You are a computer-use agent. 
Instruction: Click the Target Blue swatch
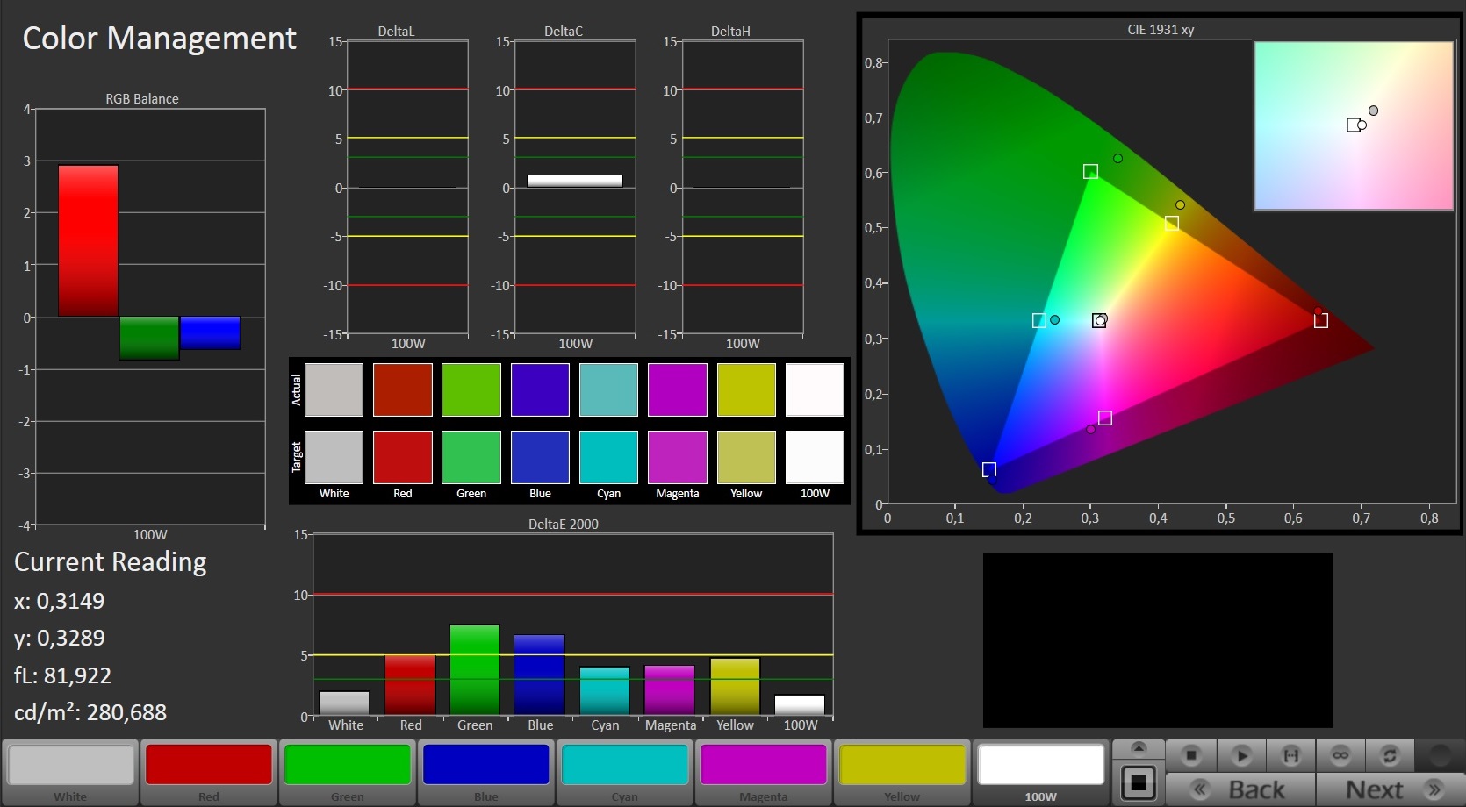pos(540,457)
